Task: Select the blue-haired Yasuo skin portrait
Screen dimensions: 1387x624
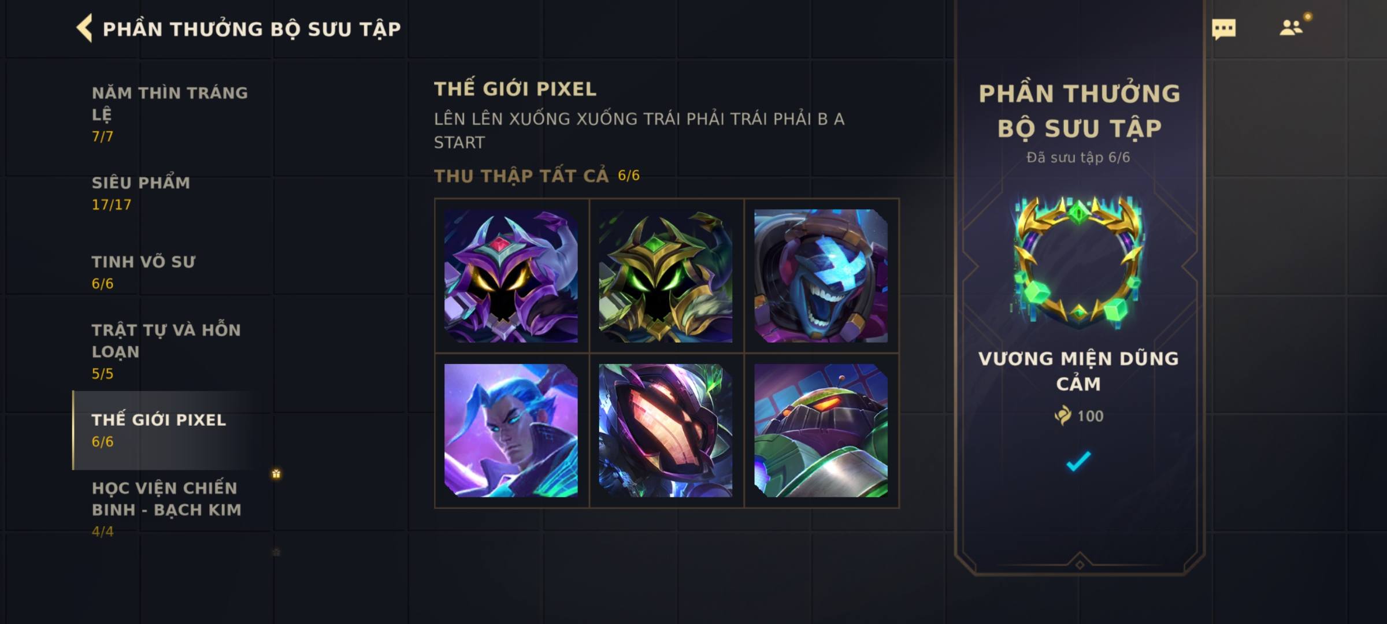Action: [x=511, y=430]
